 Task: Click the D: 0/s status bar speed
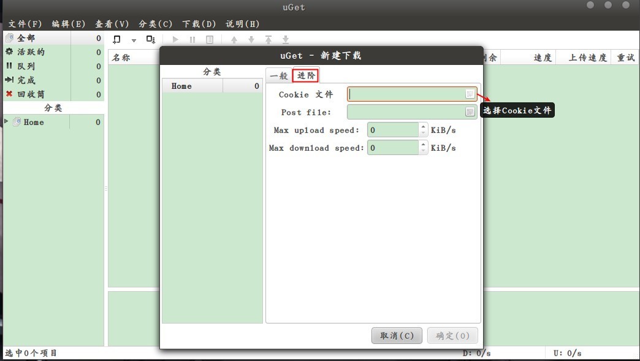coord(477,353)
